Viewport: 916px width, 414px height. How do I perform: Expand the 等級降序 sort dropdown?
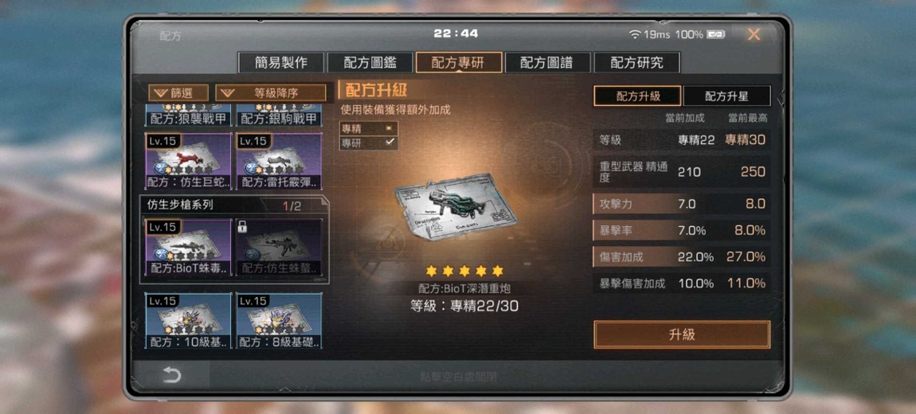[x=271, y=93]
